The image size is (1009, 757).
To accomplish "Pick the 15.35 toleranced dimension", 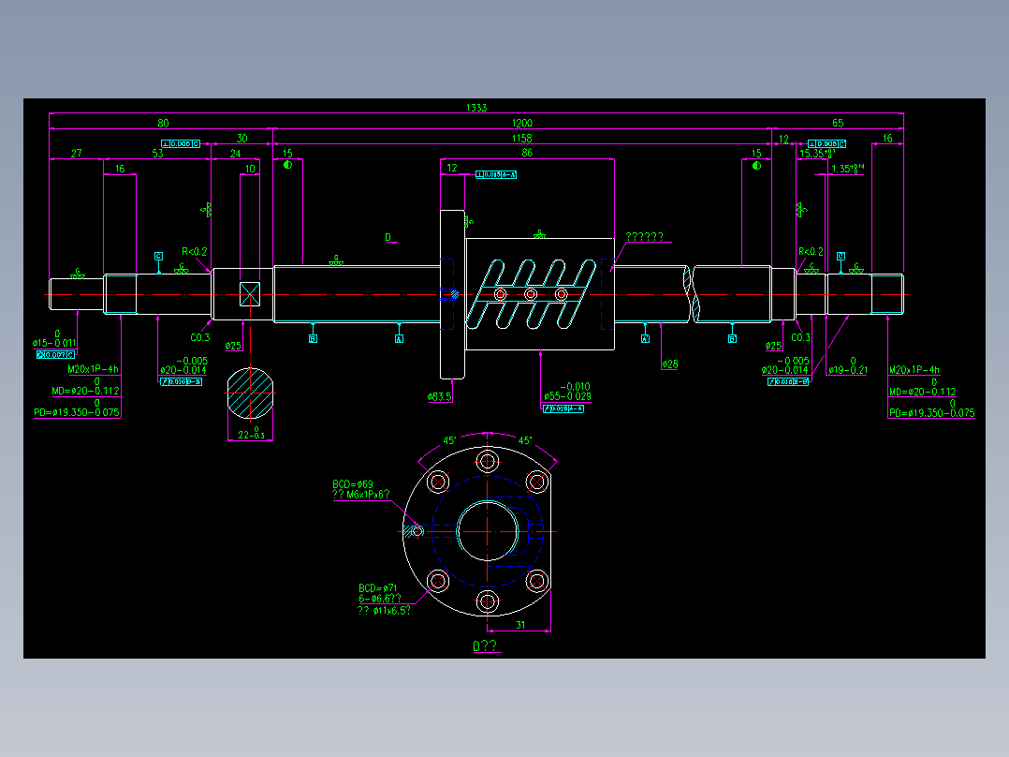I will point(817,154).
